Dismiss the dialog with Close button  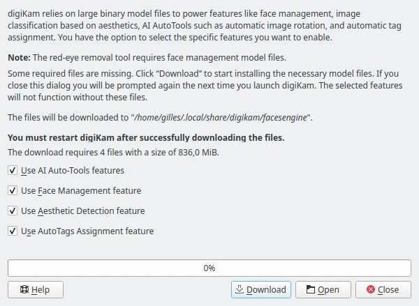point(383,289)
